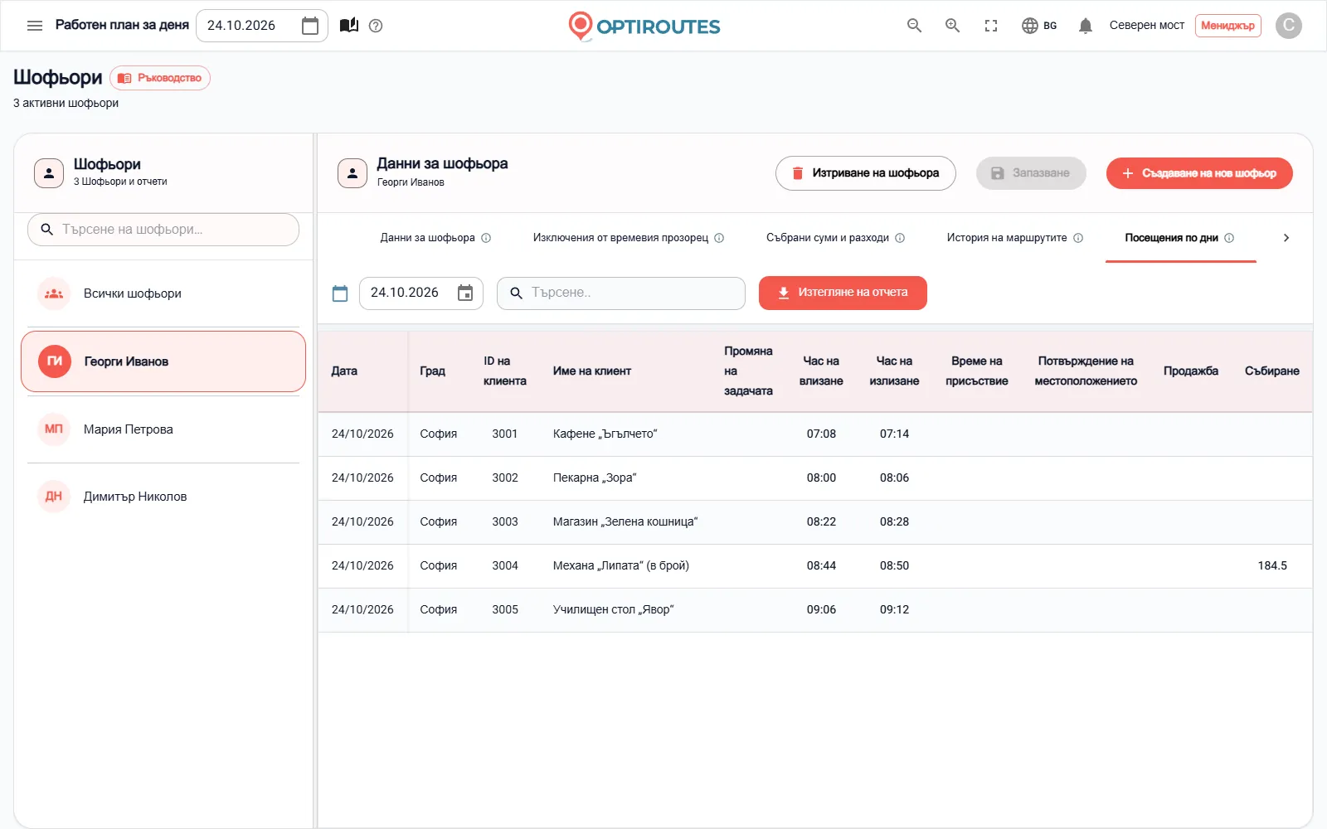This screenshot has height=829, width=1327.
Task: Focus the Търсене на шофьори search field
Action: click(163, 230)
